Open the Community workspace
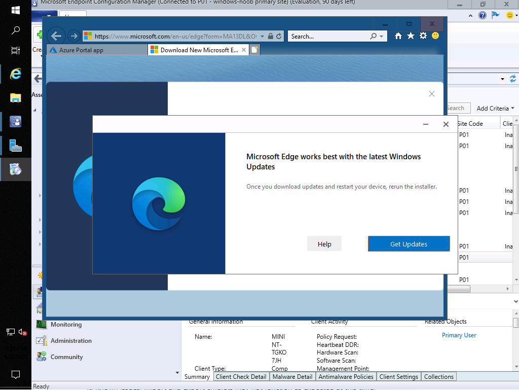This screenshot has width=519, height=390. pos(66,357)
